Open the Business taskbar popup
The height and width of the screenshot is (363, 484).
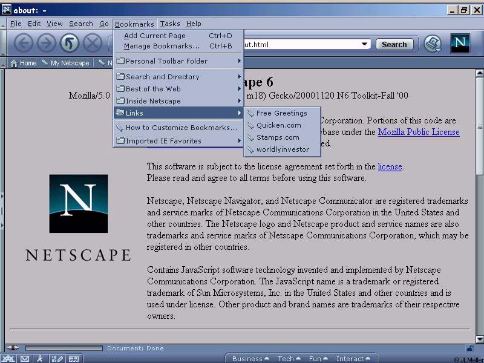tap(250, 359)
